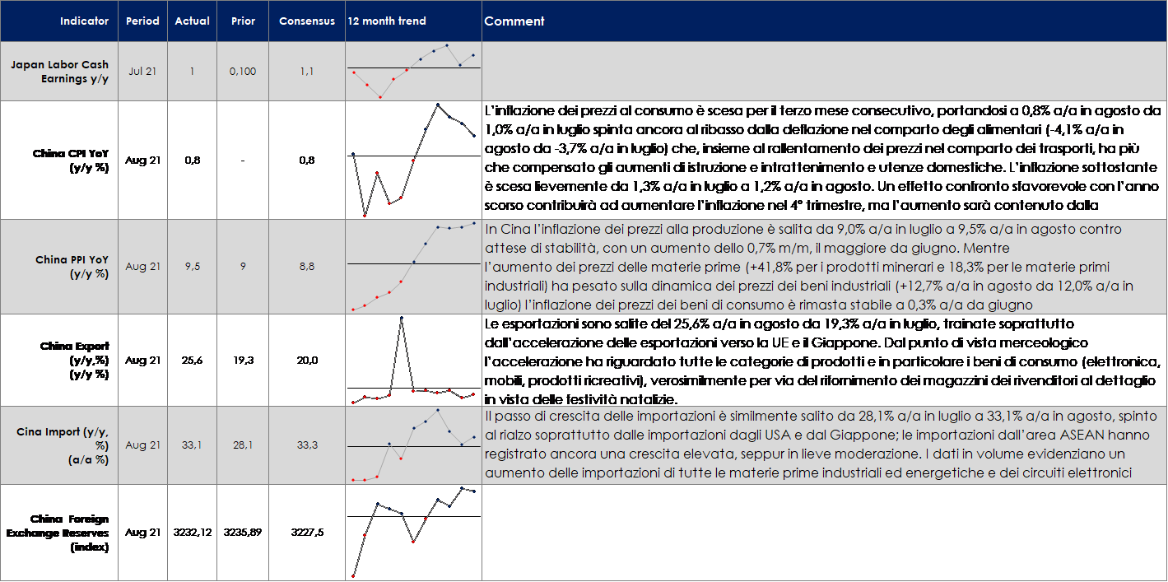Select the Jul 21 period cell
This screenshot has height=582, width=1168.
coord(142,72)
